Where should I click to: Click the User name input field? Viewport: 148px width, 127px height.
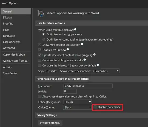pyautogui.click(x=88, y=86)
